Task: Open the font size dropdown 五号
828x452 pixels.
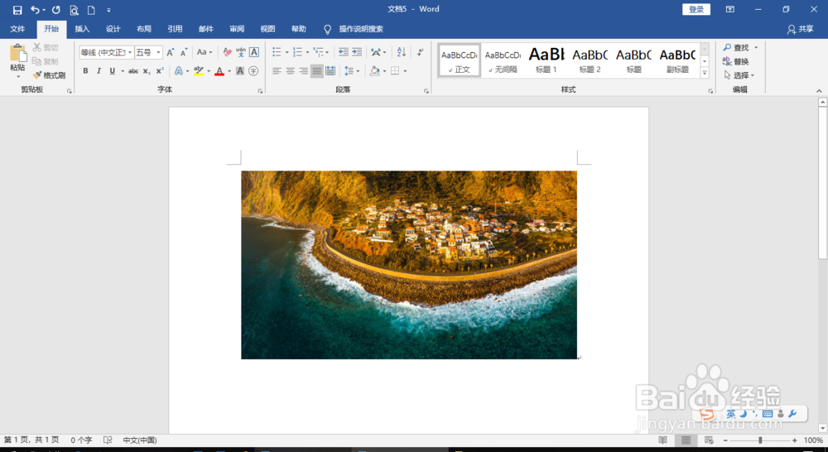Action: coord(158,52)
